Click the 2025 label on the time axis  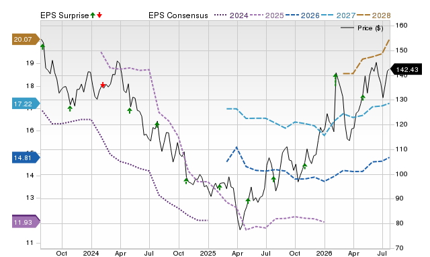click(x=208, y=253)
